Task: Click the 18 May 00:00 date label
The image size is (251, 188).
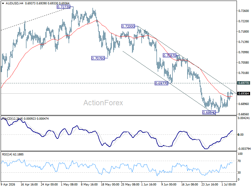Action: point(110,184)
